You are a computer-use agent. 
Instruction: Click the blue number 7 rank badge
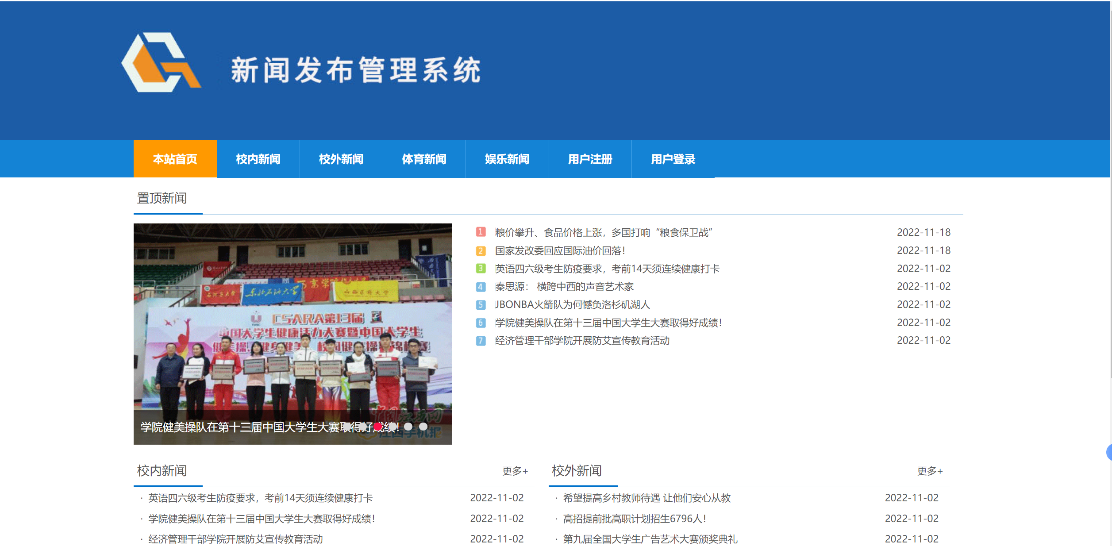[x=481, y=341]
